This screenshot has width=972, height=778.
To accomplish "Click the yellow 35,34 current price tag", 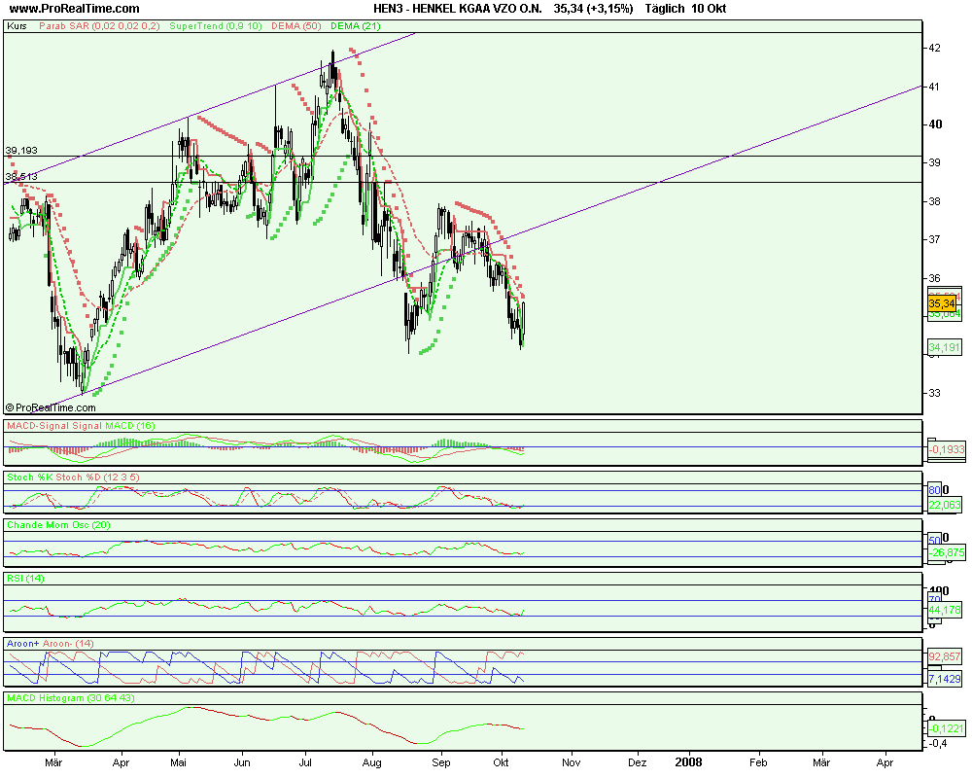I will [x=942, y=303].
